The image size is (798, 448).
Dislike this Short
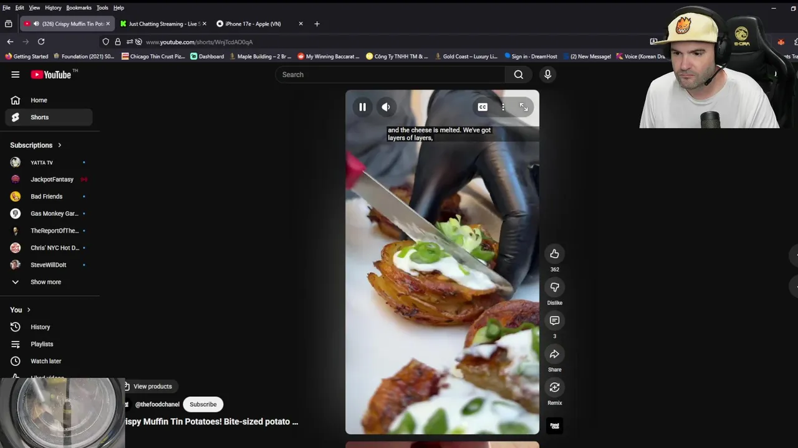pyautogui.click(x=554, y=287)
